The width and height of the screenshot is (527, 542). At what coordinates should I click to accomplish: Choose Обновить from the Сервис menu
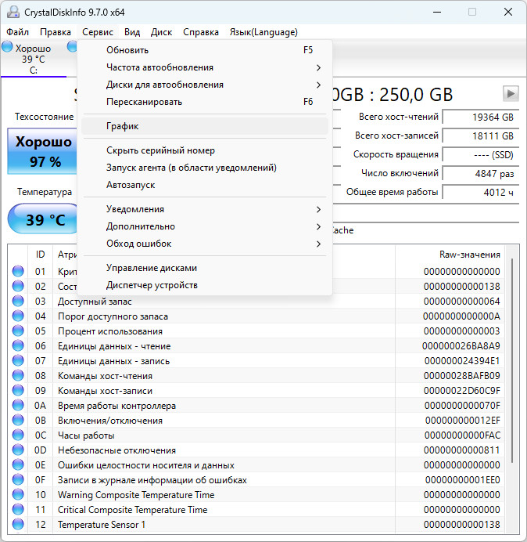205,50
